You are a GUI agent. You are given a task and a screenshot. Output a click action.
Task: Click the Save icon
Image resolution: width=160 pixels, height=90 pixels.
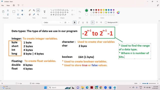(14, 5)
